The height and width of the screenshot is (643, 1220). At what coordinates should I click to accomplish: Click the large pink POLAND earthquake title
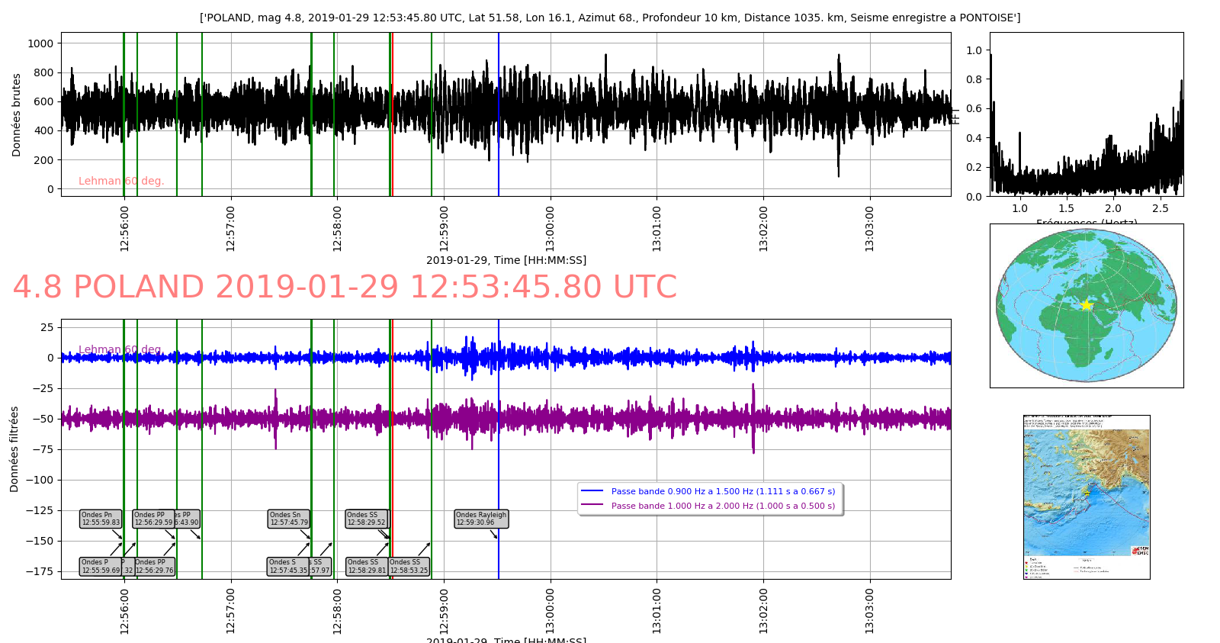pos(345,288)
